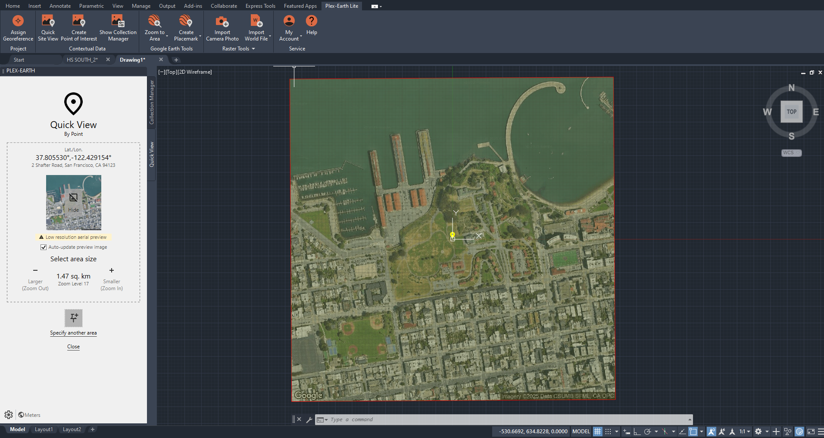Image resolution: width=824 pixels, height=438 pixels.
Task: Click Import World File icon
Action: [256, 21]
